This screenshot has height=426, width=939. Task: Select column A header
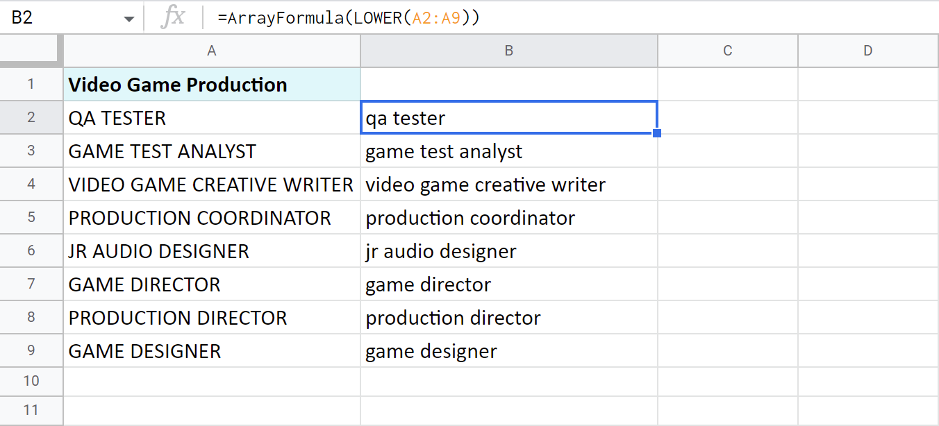pos(211,50)
